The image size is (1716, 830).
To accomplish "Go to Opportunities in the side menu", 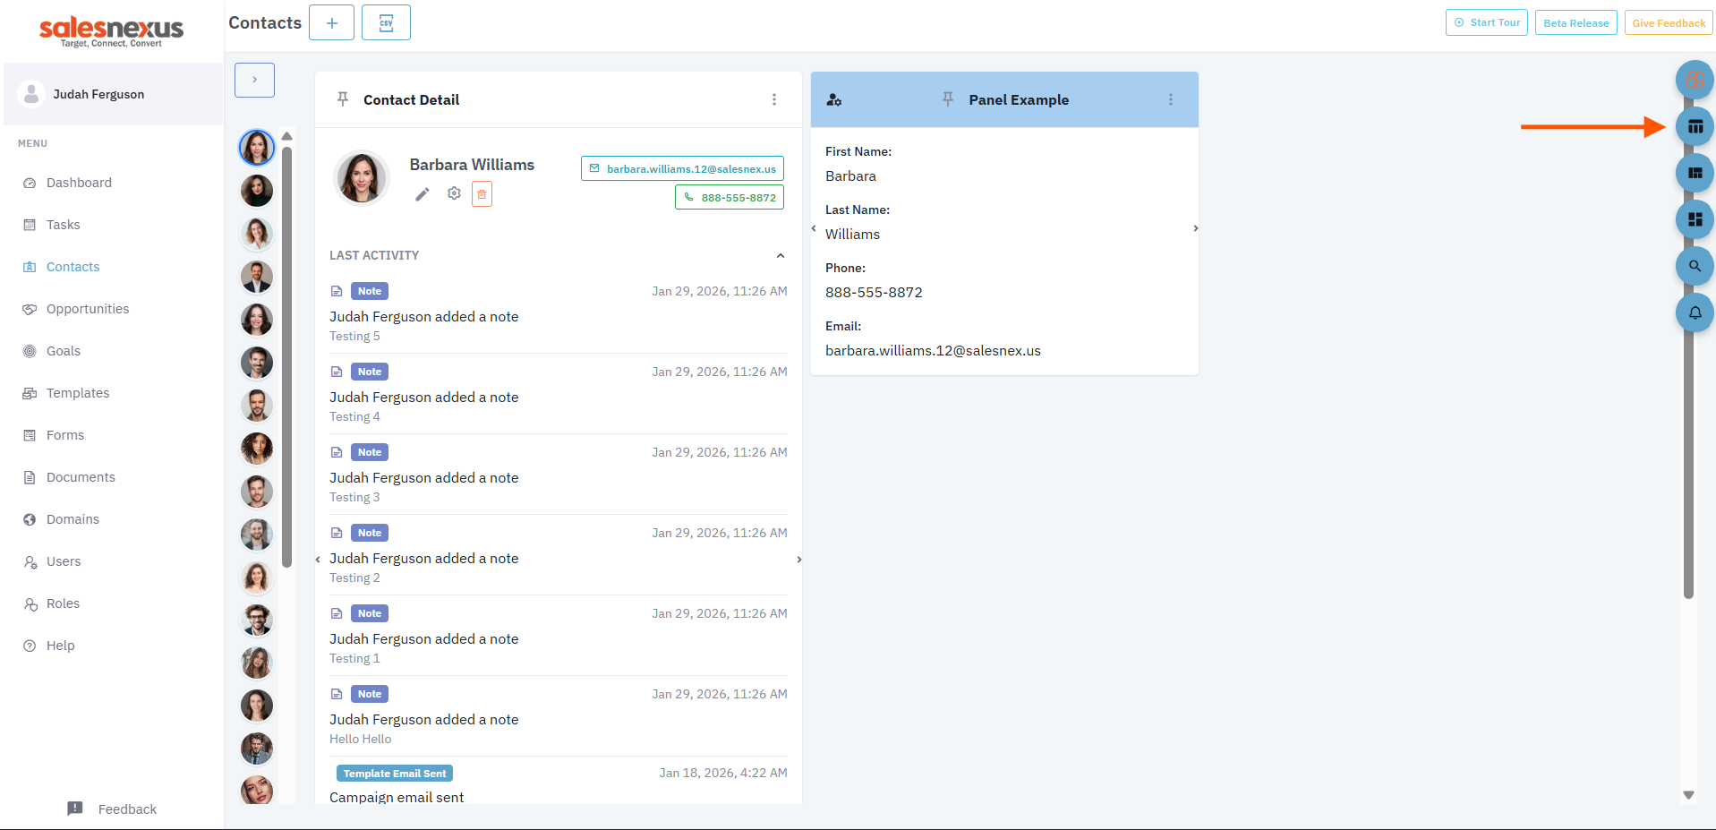I will click(88, 309).
